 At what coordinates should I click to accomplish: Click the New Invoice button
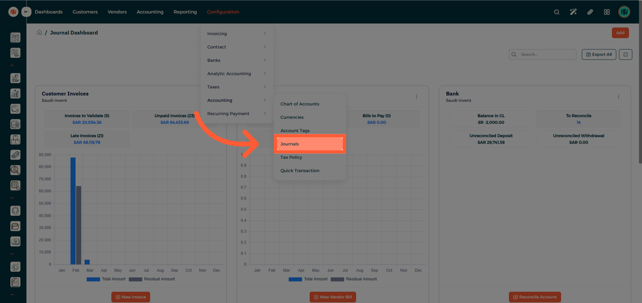click(x=131, y=297)
